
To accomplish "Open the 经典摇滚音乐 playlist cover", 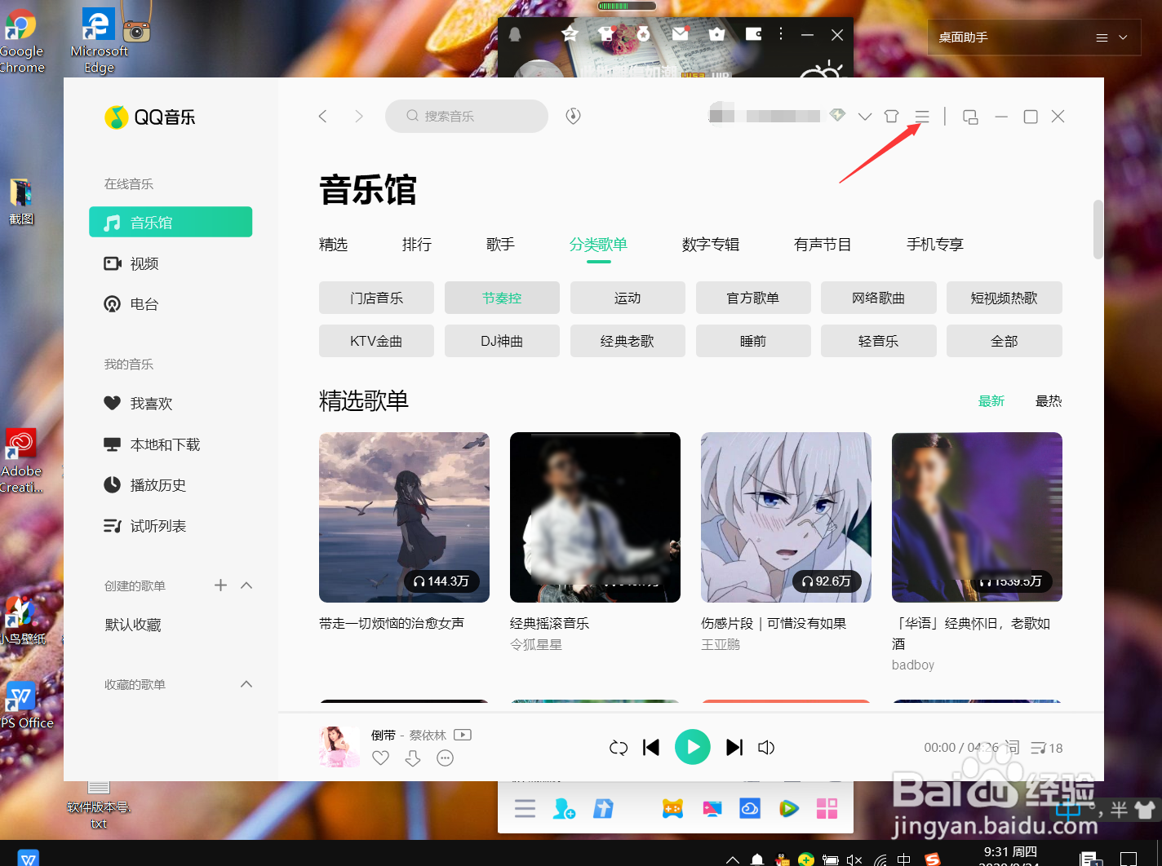I will coord(595,517).
